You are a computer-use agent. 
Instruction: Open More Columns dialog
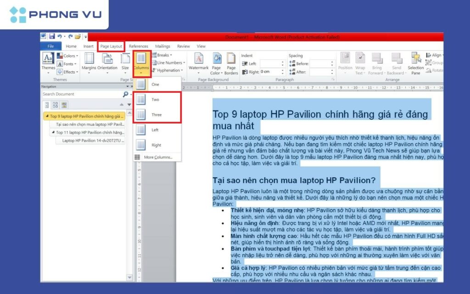(x=158, y=157)
